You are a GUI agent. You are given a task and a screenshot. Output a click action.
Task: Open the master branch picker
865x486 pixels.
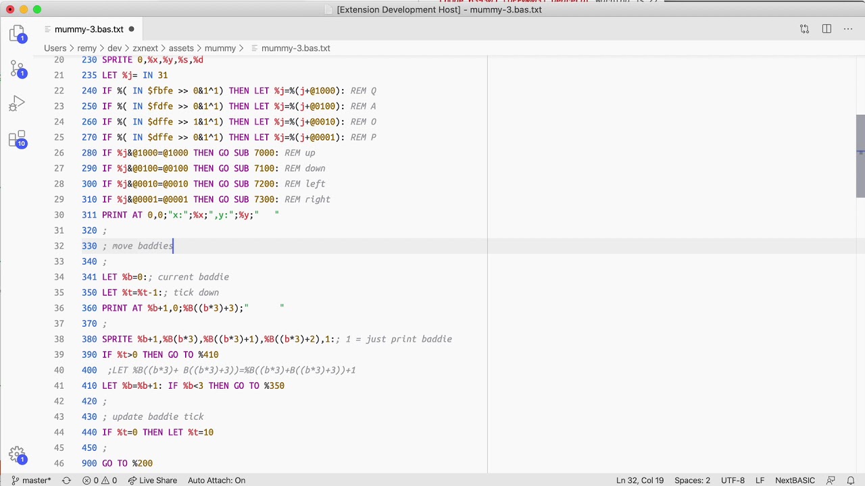pyautogui.click(x=31, y=480)
